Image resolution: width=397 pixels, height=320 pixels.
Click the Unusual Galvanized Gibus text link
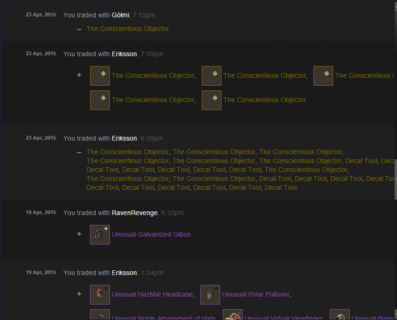pos(151,234)
